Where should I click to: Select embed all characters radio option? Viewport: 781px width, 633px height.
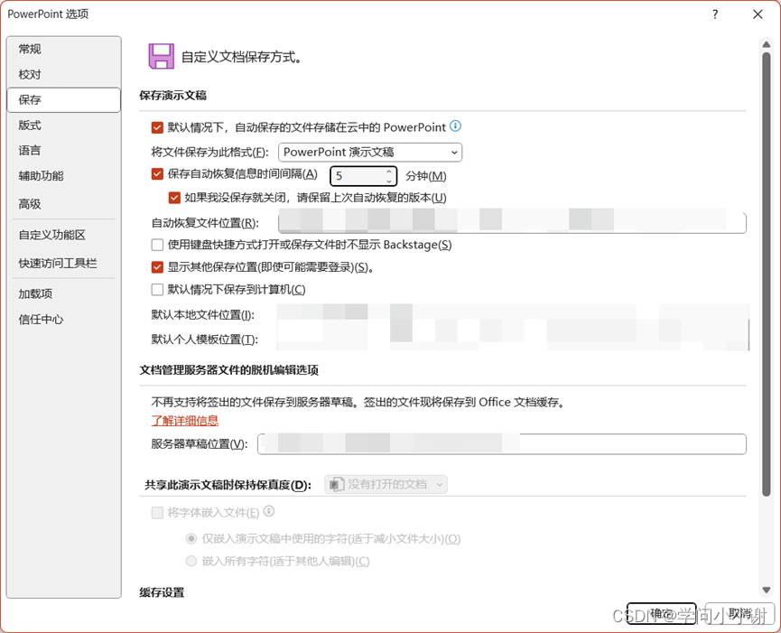191,562
